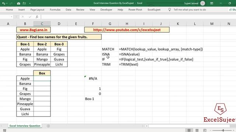236x132 pixels.
Task: Add a new sheet with plus icon
Action: (x=48, y=126)
